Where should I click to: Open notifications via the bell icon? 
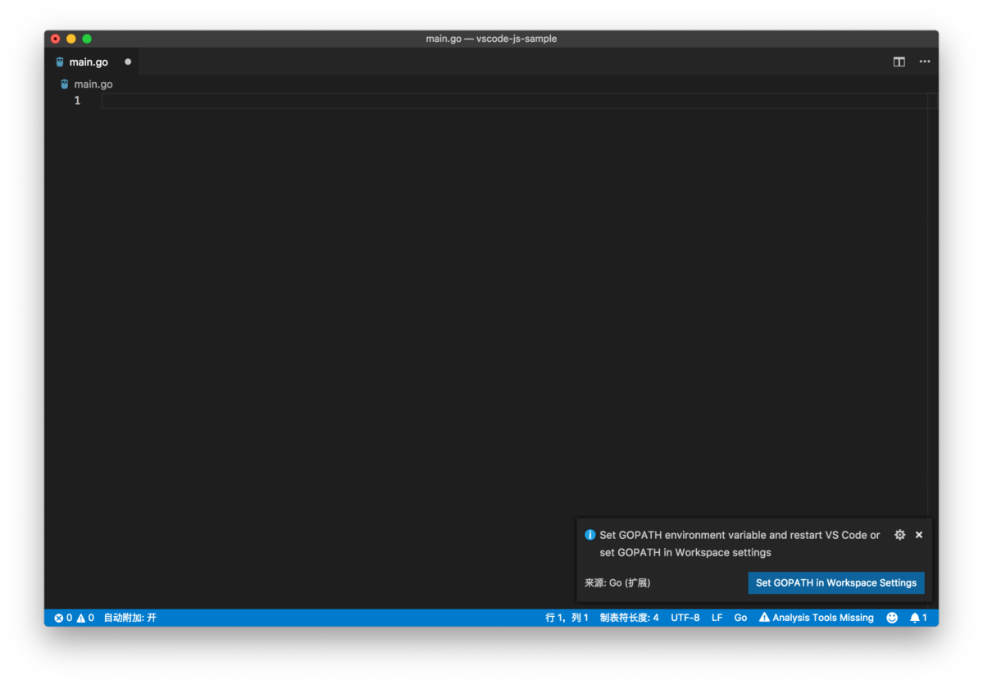tap(917, 618)
